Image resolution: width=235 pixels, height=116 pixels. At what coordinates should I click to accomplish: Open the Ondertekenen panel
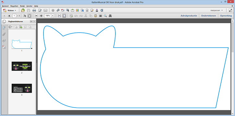click(x=208, y=16)
